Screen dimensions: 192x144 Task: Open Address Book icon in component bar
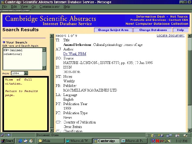tap(177, 135)
